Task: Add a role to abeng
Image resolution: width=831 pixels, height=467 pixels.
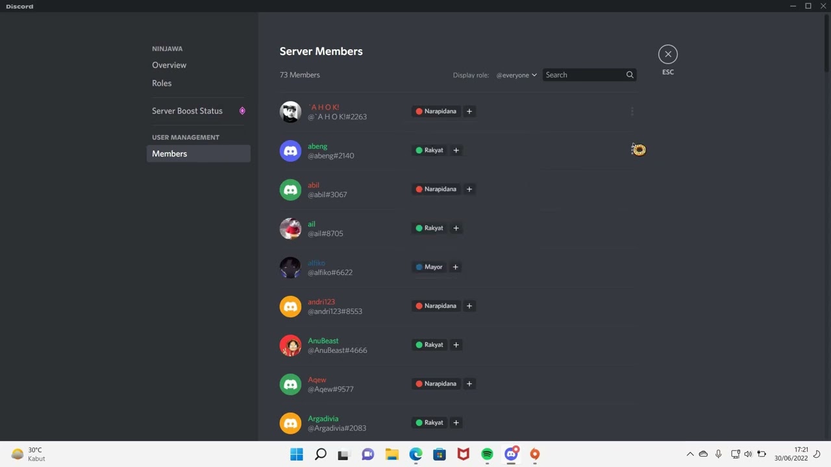Action: point(456,150)
